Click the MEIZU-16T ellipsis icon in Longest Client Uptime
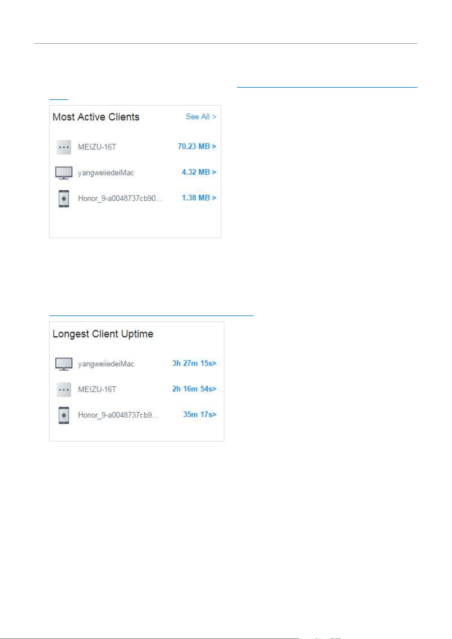 64,390
